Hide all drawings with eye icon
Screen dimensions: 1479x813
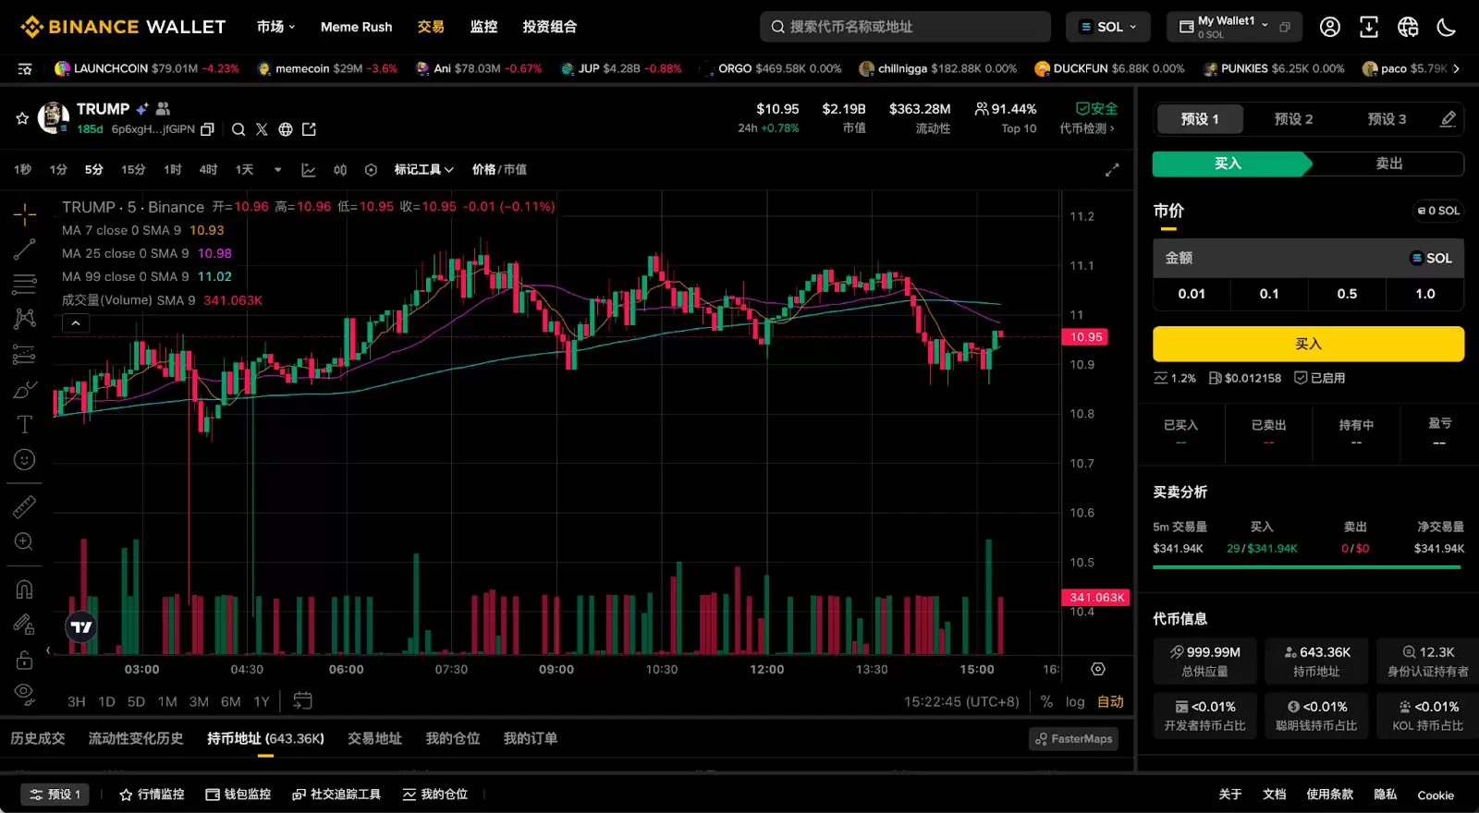25,693
